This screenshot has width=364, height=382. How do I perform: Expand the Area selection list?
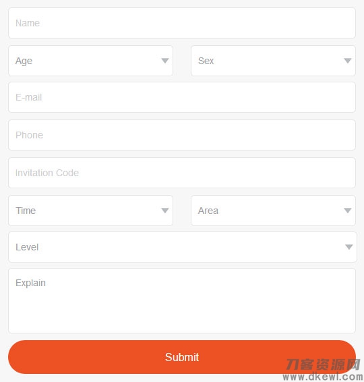[x=273, y=211]
